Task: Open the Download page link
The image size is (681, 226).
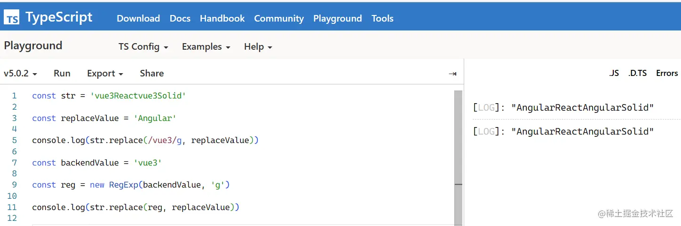Action: (x=138, y=19)
